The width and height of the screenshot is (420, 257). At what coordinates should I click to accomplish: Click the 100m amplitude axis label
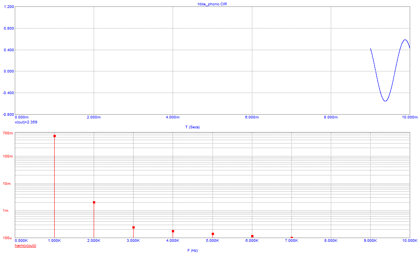8,156
